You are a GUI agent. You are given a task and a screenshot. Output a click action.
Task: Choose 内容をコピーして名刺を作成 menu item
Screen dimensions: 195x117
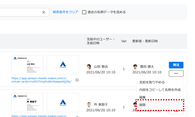coord(160,90)
